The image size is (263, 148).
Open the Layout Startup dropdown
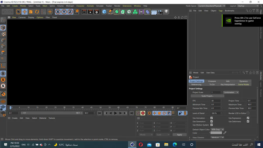coord(248,6)
